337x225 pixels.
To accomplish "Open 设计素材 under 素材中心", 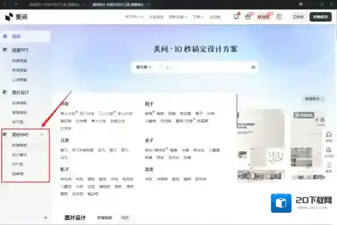I will click(19, 155).
